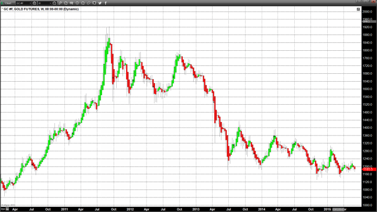The height and width of the screenshot is (212, 377).
Task: Click the 2011 label on time axis
Action: 64,209
